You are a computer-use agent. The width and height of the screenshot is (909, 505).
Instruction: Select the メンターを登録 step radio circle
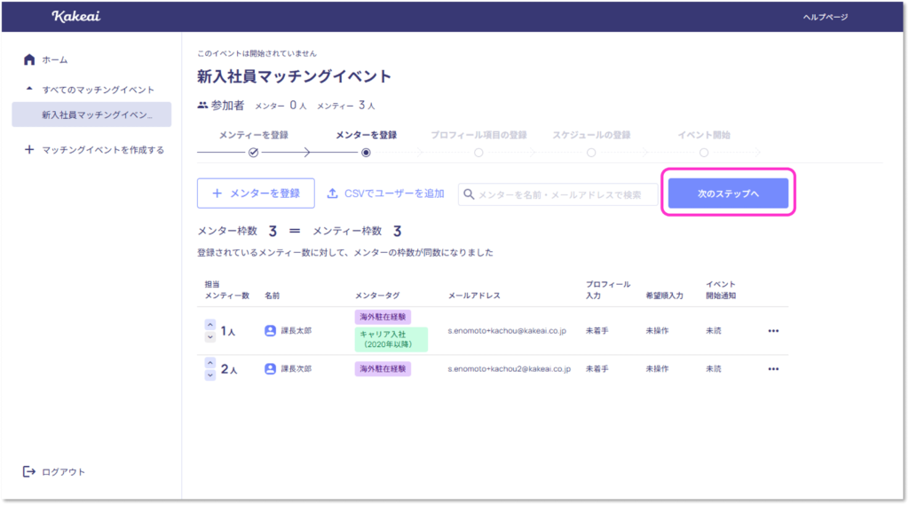[366, 153]
